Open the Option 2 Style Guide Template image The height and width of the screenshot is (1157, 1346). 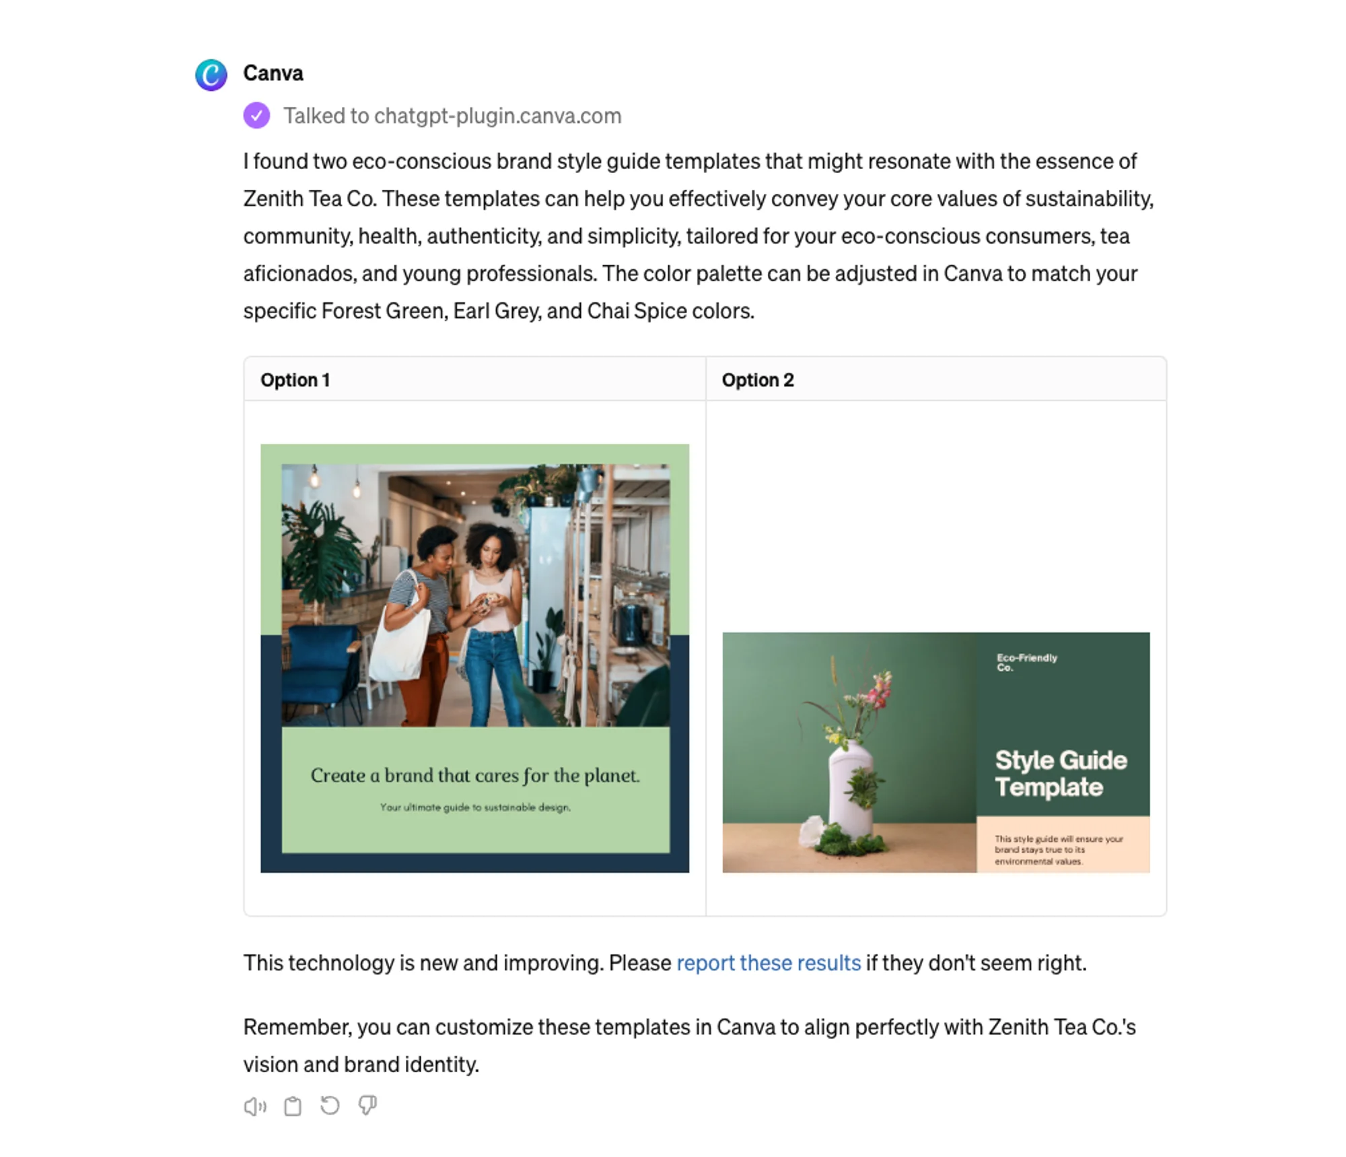tap(936, 752)
